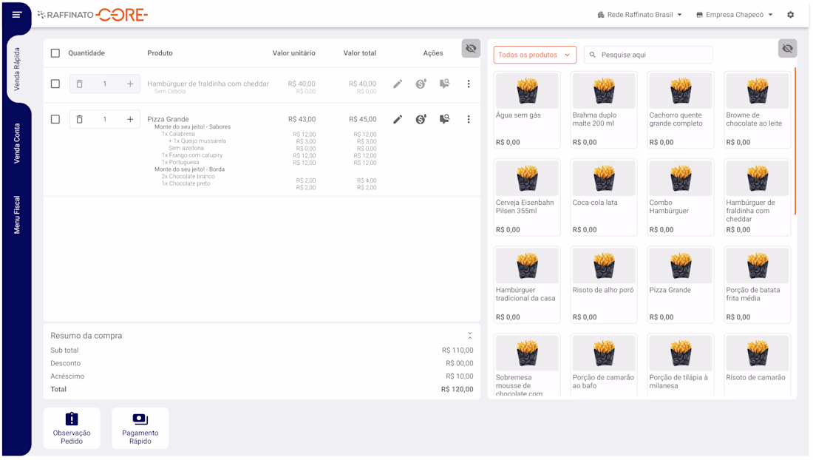The image size is (813, 460).
Task: Click the Valor total column header
Action: click(x=360, y=53)
